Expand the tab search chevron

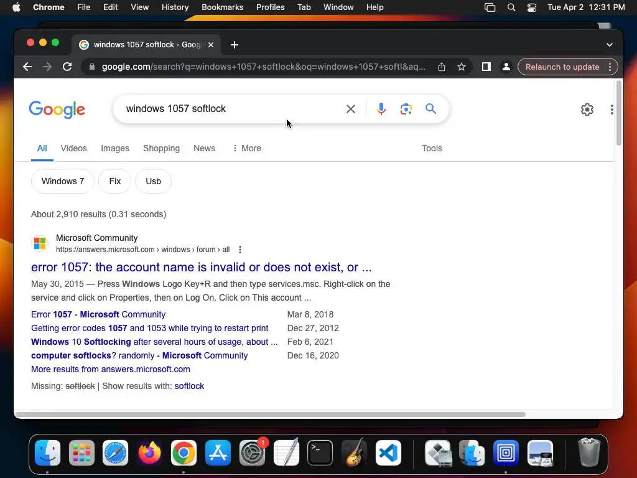click(x=610, y=45)
